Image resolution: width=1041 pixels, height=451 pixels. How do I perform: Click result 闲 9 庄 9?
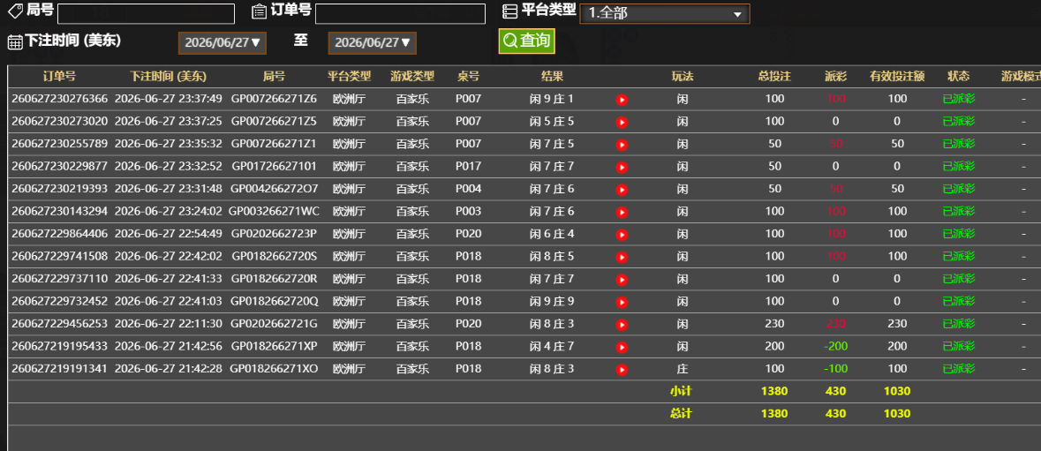pyautogui.click(x=552, y=301)
